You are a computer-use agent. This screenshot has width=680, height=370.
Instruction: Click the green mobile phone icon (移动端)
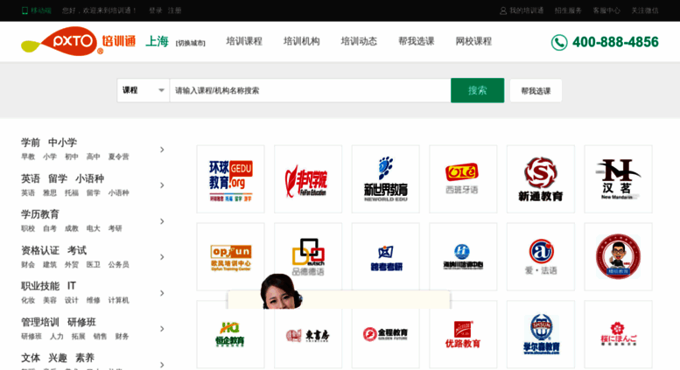pyautogui.click(x=25, y=10)
